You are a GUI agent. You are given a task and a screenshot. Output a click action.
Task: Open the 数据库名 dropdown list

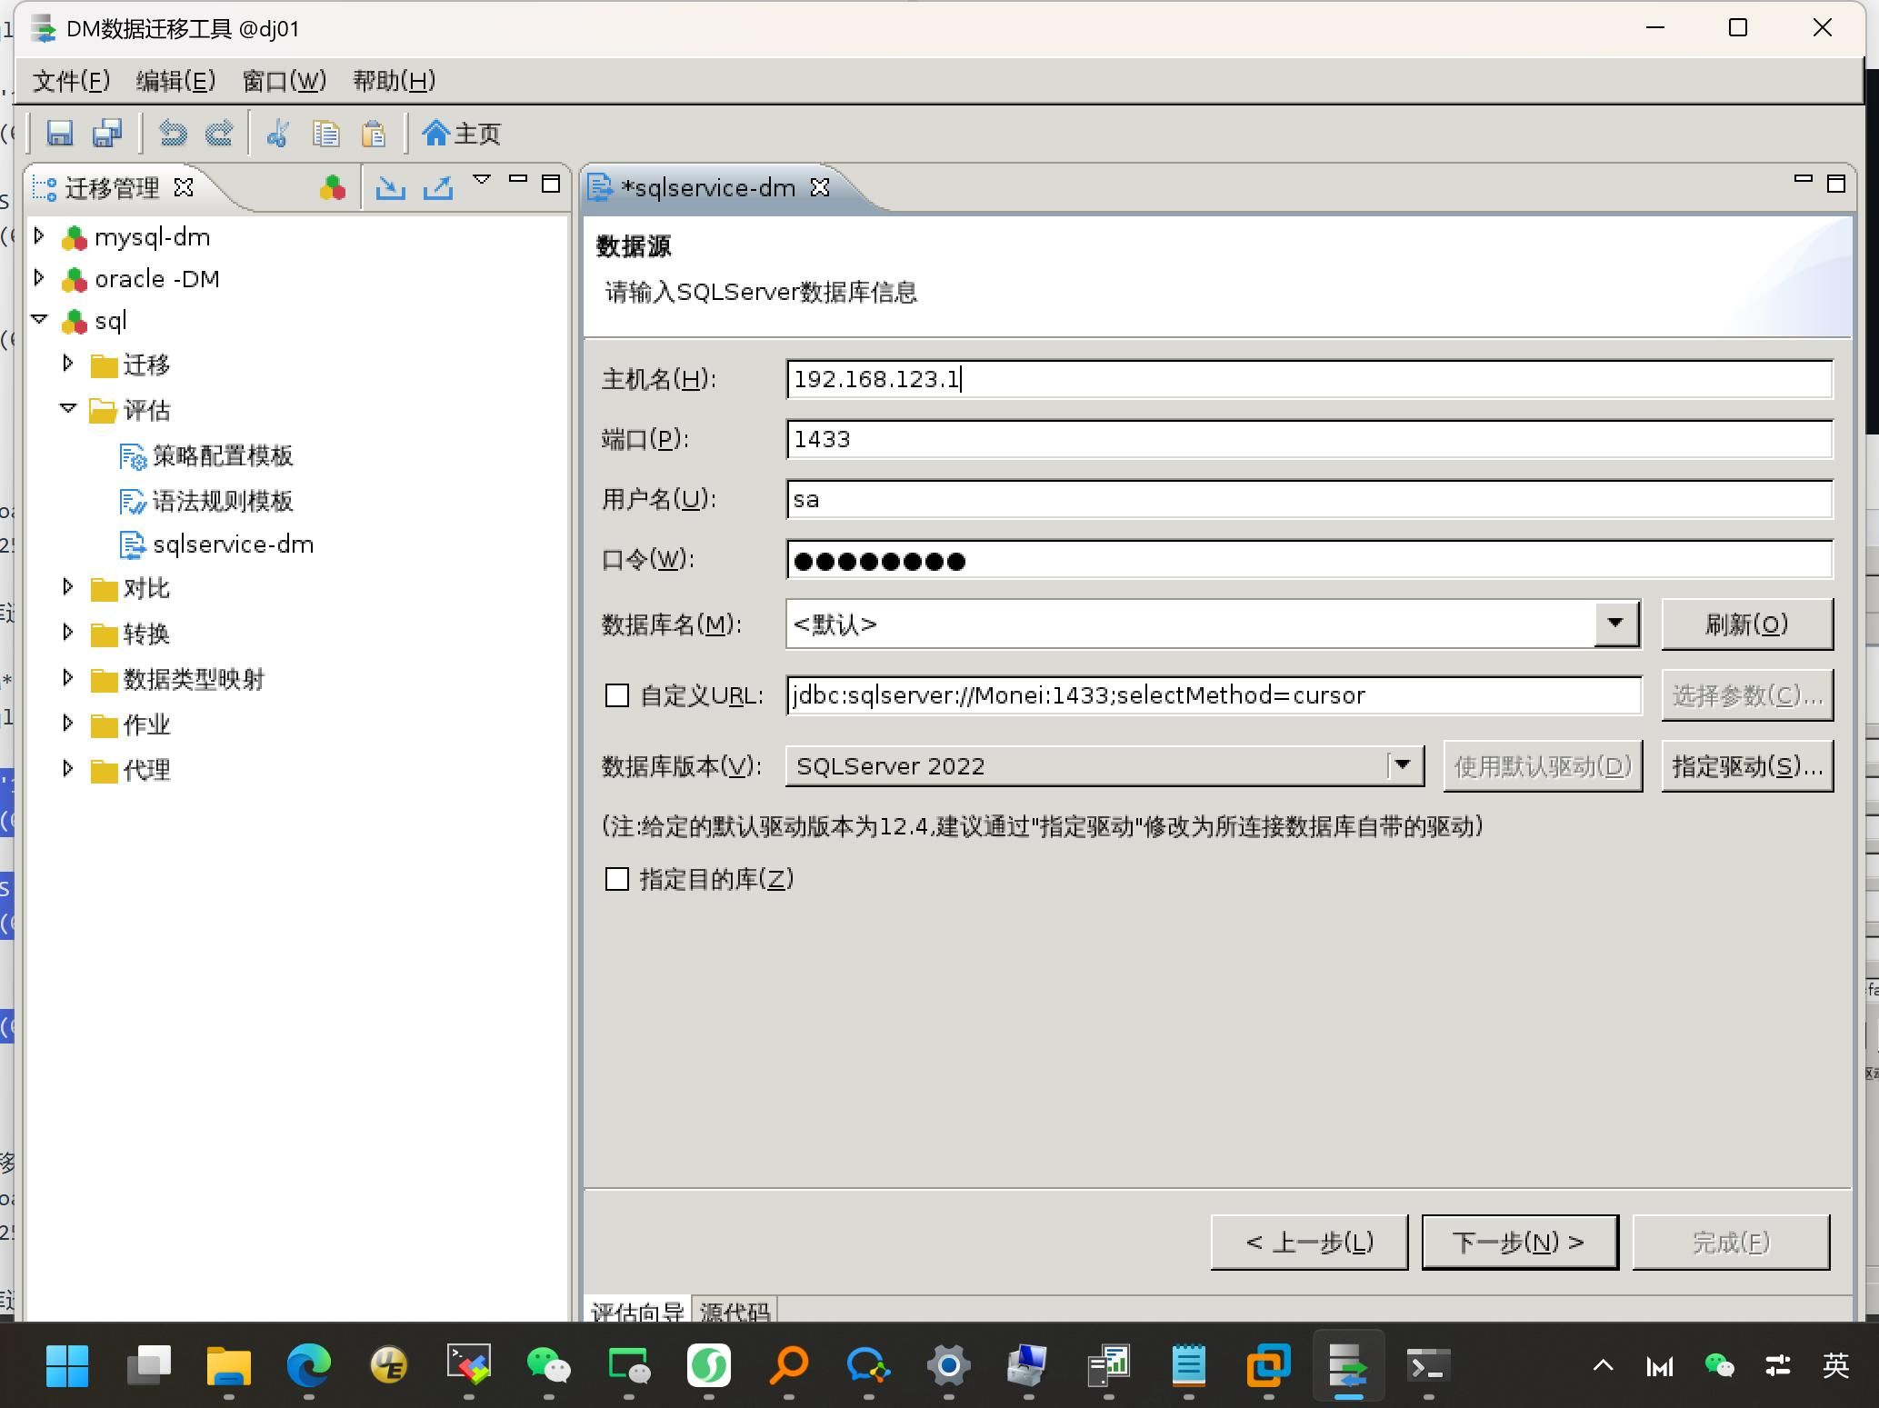coord(1615,624)
